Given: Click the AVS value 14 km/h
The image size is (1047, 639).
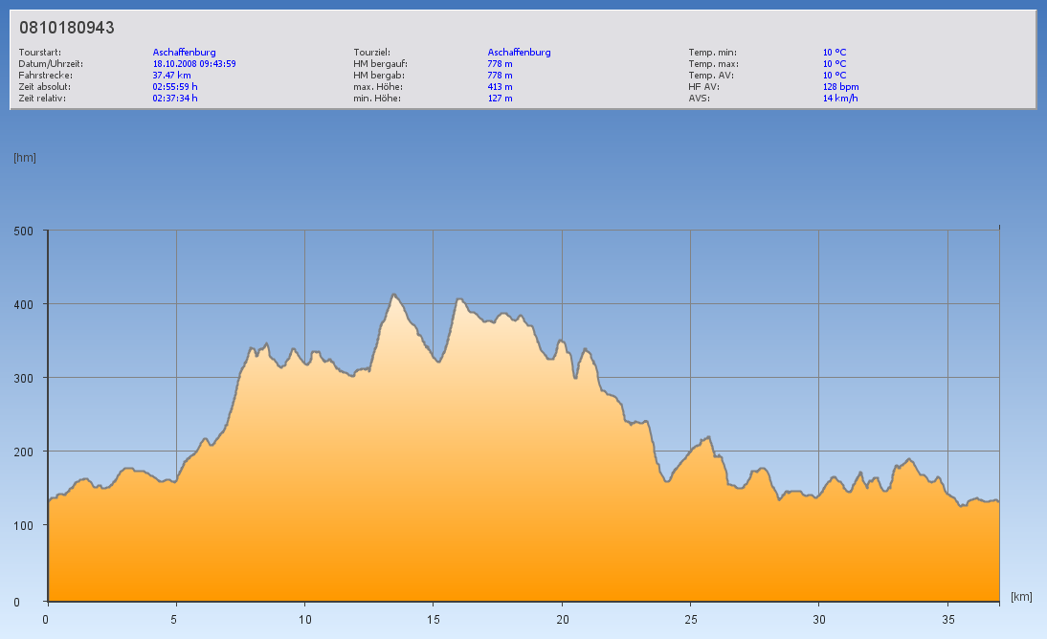Looking at the screenshot, I should (x=839, y=99).
